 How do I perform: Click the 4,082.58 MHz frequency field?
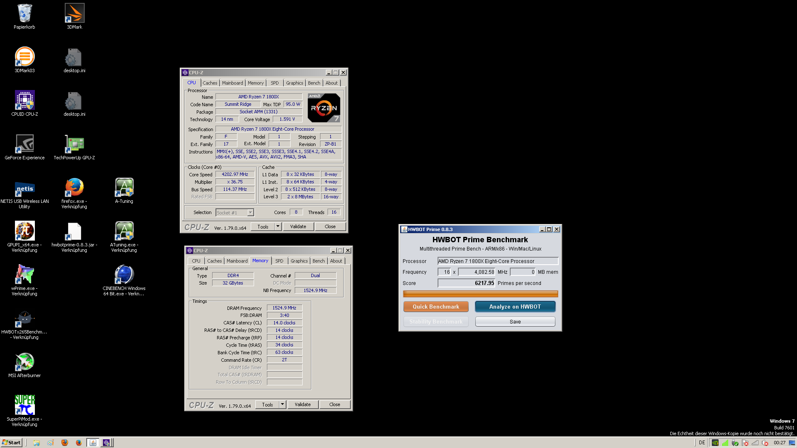tap(477, 272)
